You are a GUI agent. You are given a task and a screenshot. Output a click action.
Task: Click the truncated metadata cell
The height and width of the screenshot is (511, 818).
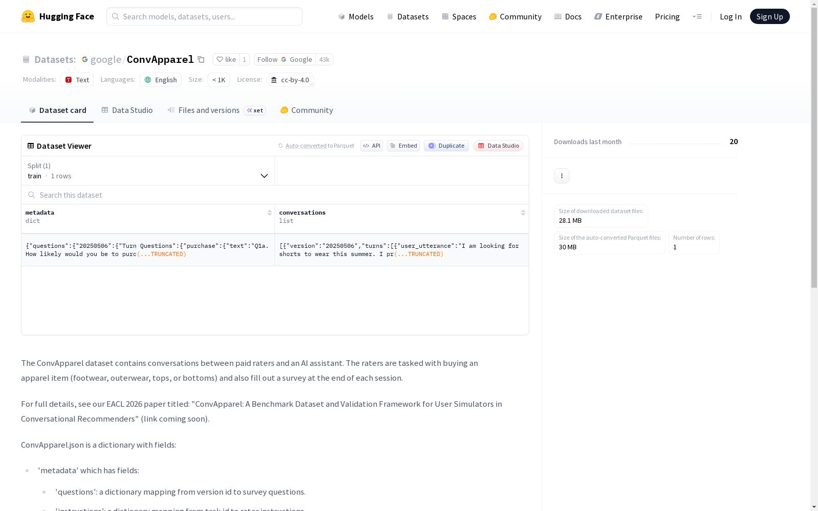[148, 250]
